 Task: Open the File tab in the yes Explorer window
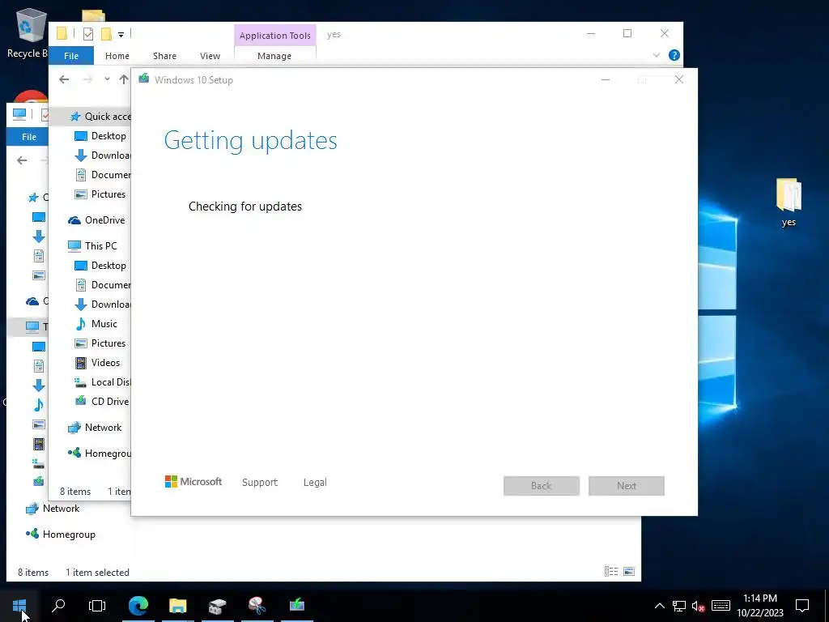[71, 56]
